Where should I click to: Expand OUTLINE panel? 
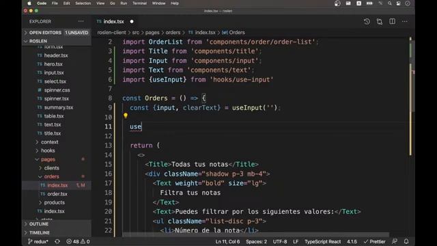tap(57, 224)
